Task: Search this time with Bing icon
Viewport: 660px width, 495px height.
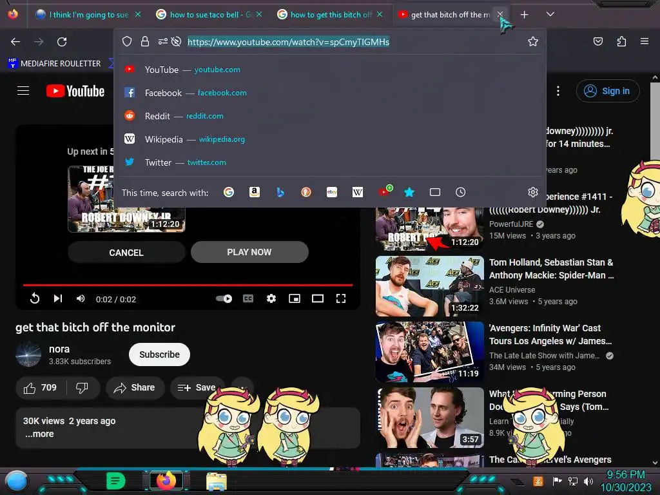Action: click(x=280, y=192)
